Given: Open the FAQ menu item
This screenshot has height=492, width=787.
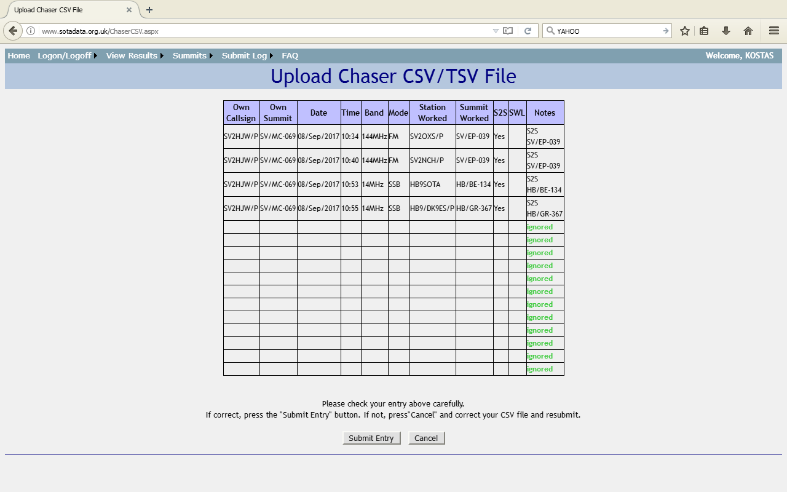Looking at the screenshot, I should click(x=290, y=56).
